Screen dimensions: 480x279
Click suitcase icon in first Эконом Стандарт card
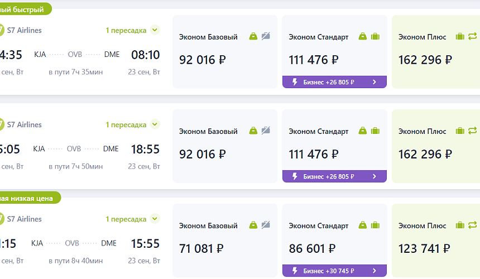[x=375, y=37]
